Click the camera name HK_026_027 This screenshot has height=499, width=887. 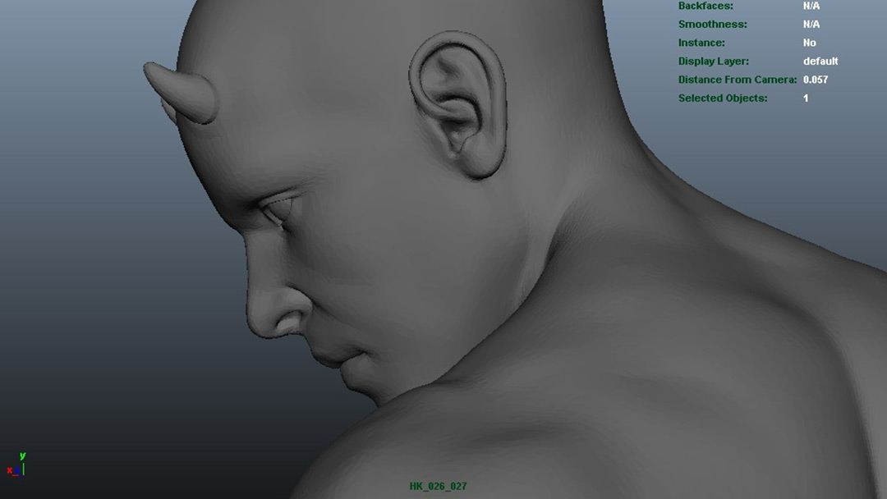[x=438, y=487]
